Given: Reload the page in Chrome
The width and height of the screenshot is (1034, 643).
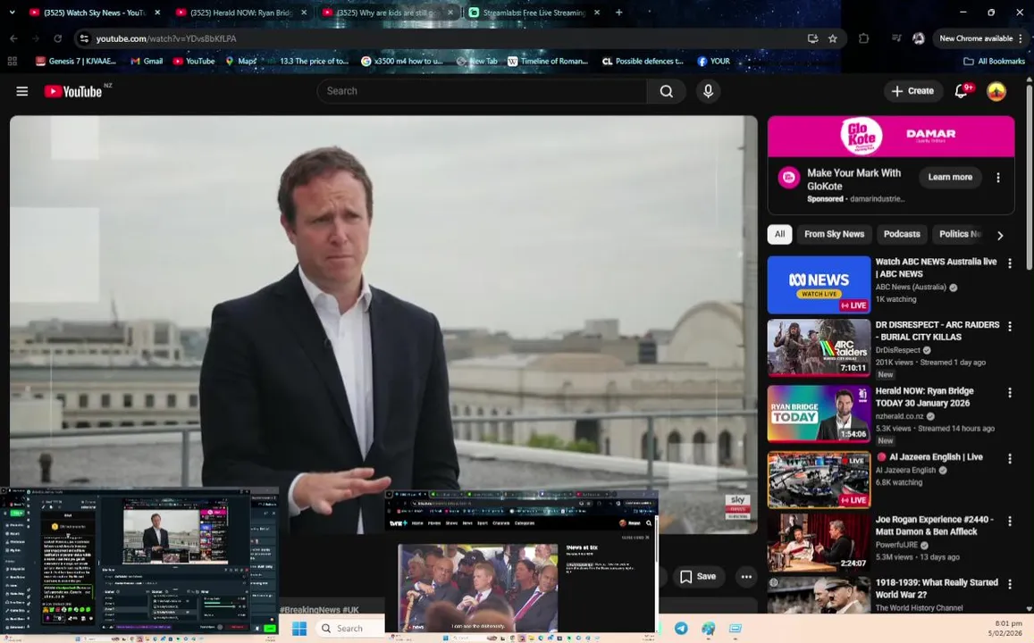Looking at the screenshot, I should point(57,39).
